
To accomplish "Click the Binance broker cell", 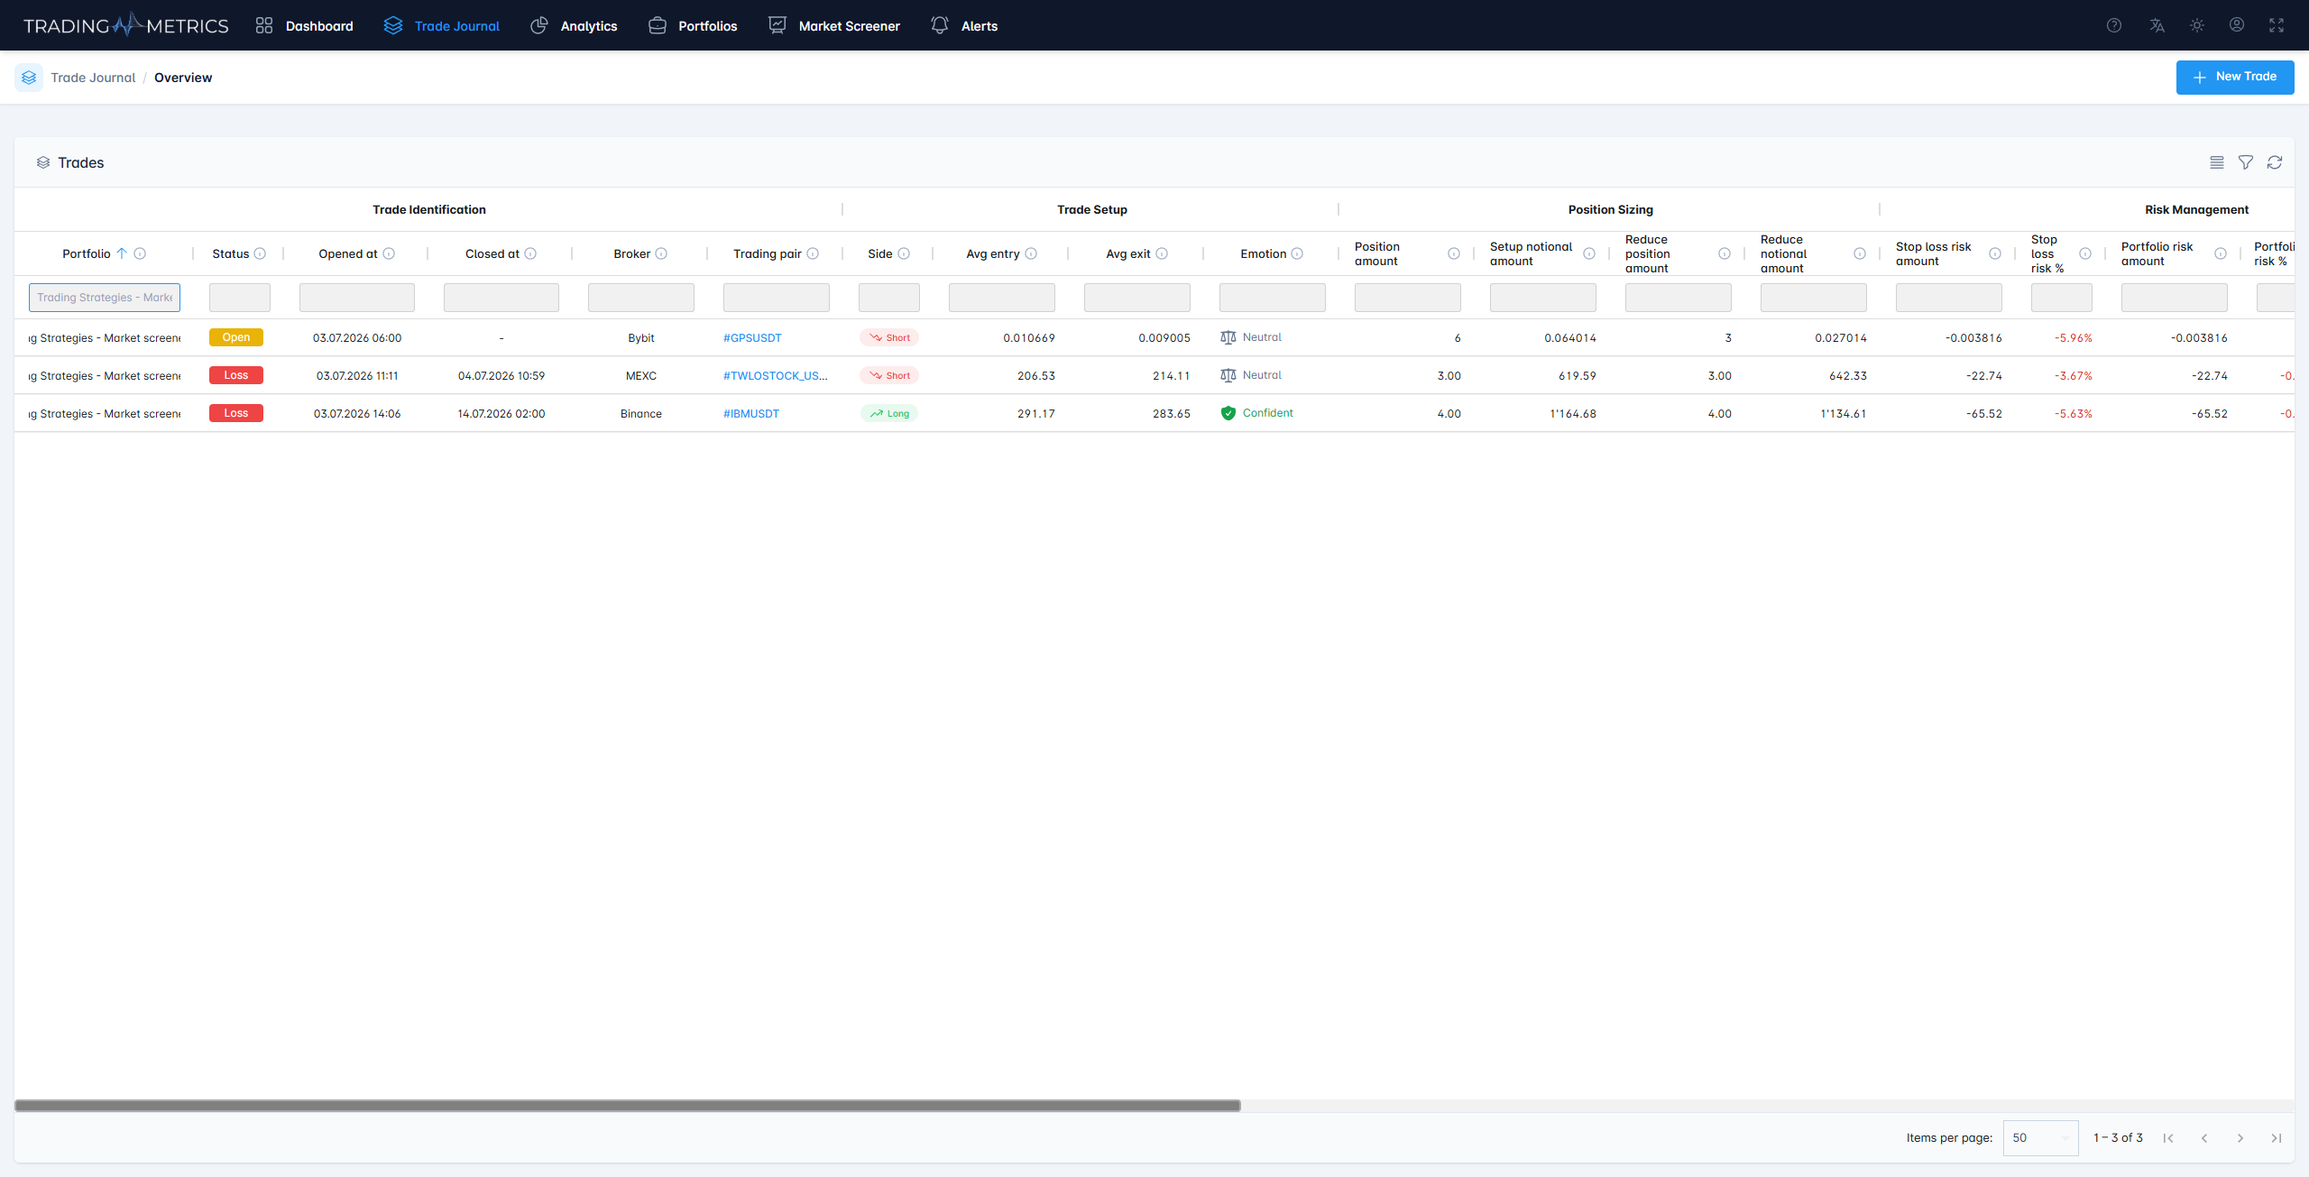I will pyautogui.click(x=641, y=414).
